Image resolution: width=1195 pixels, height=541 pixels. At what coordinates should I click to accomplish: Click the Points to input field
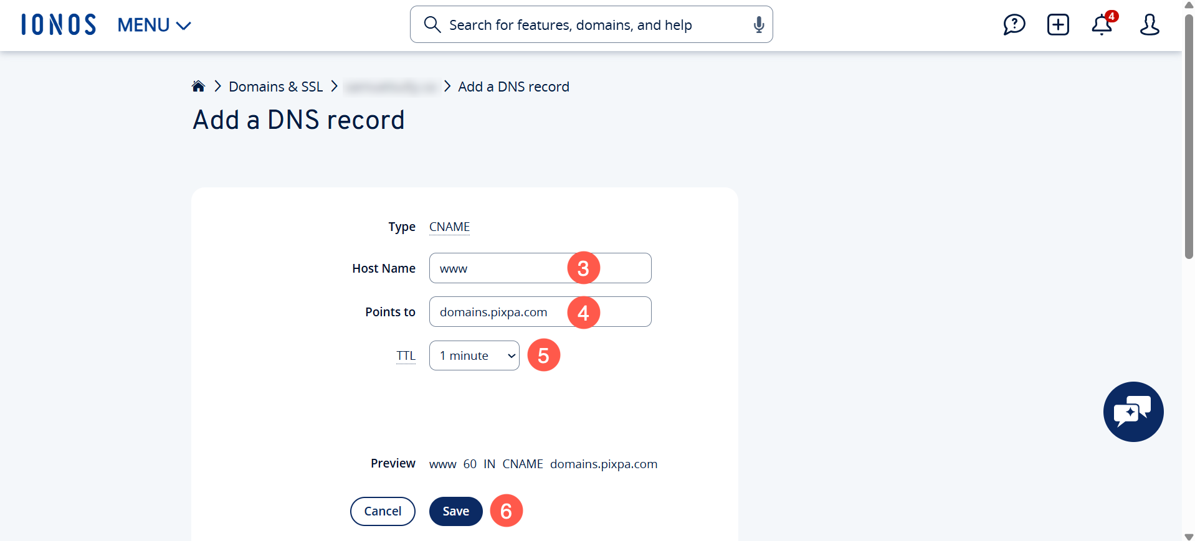click(x=498, y=312)
